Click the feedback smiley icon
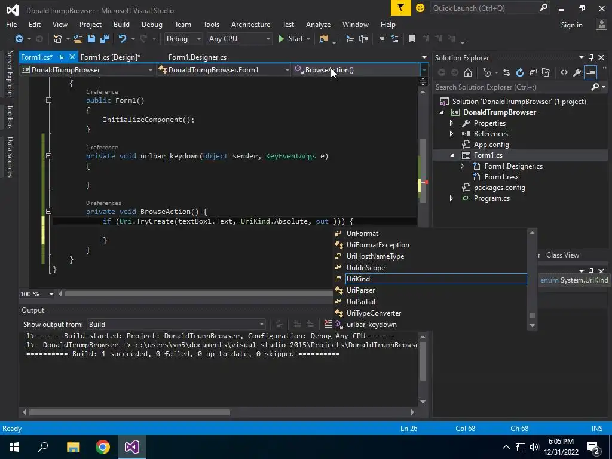Image resolution: width=612 pixels, height=459 pixels. pyautogui.click(x=420, y=8)
